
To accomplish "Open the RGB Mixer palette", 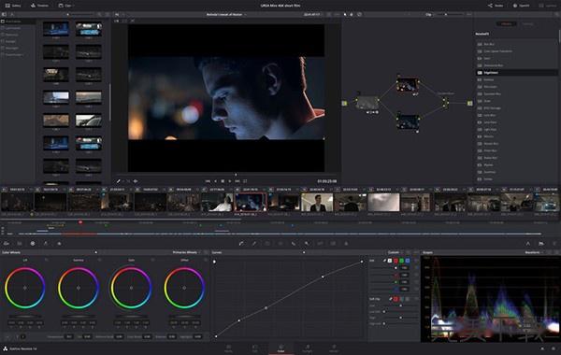I will click(x=46, y=244).
